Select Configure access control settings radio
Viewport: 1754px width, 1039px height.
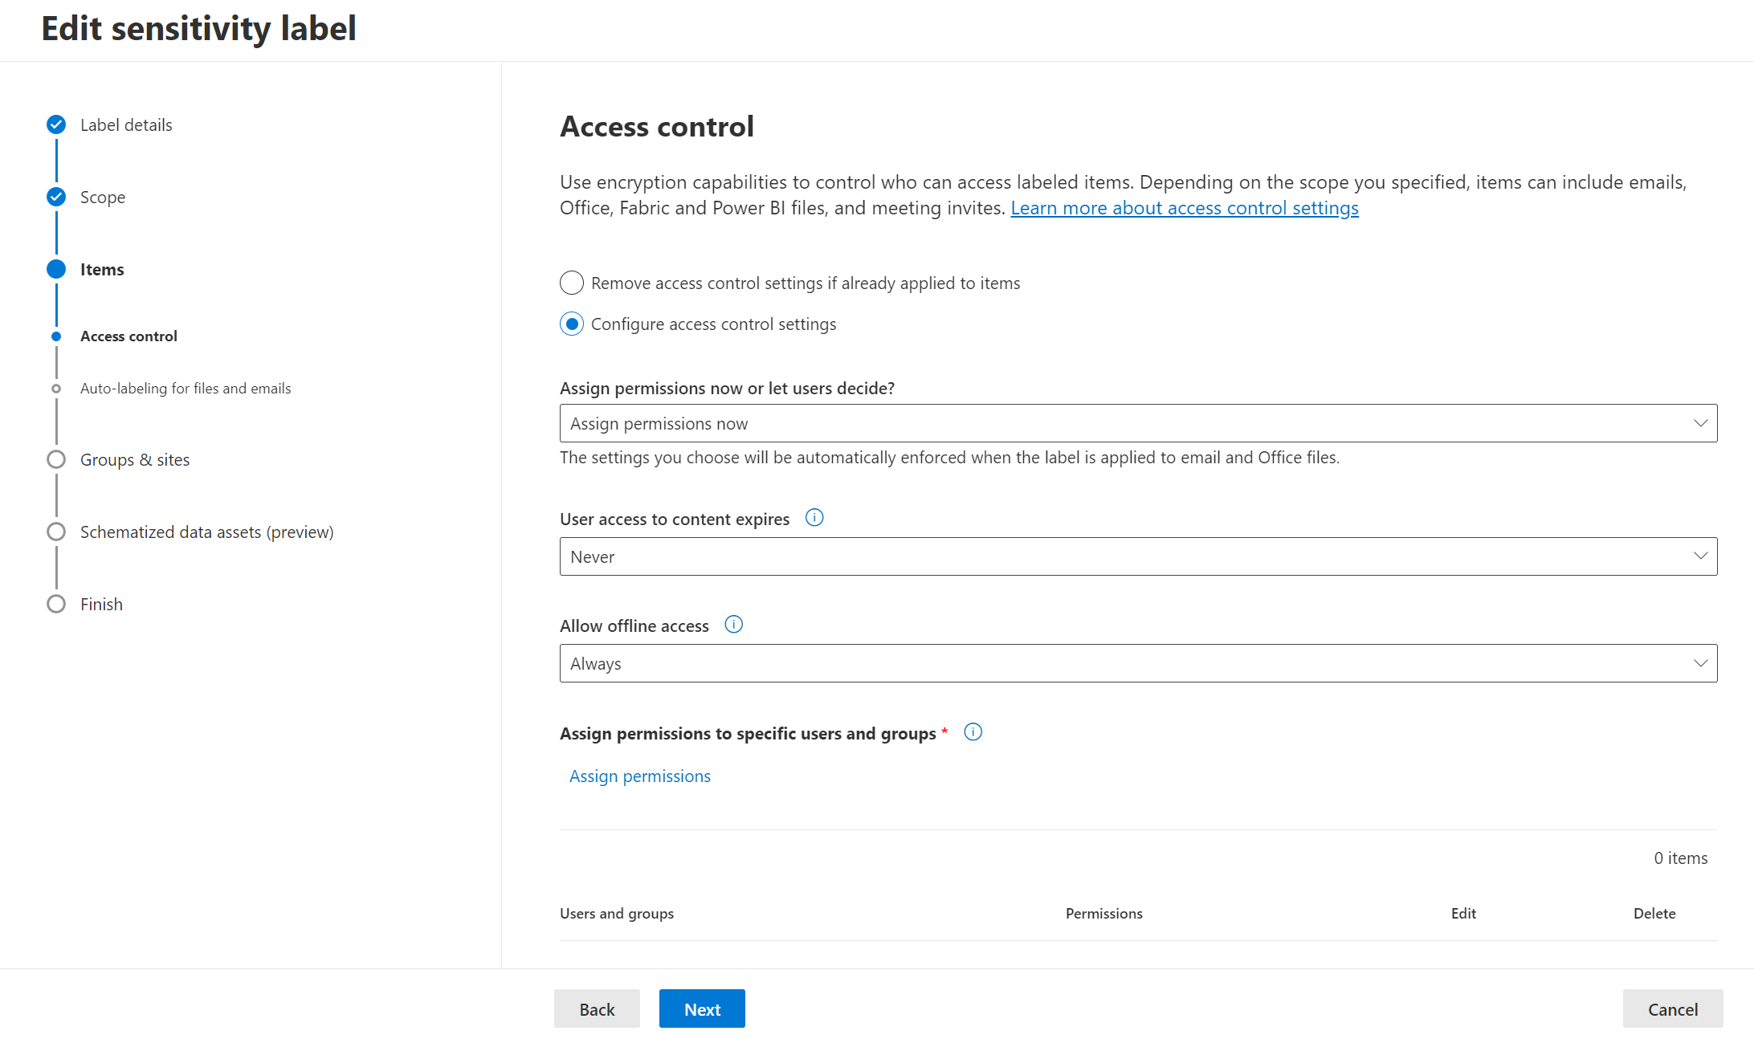tap(572, 324)
